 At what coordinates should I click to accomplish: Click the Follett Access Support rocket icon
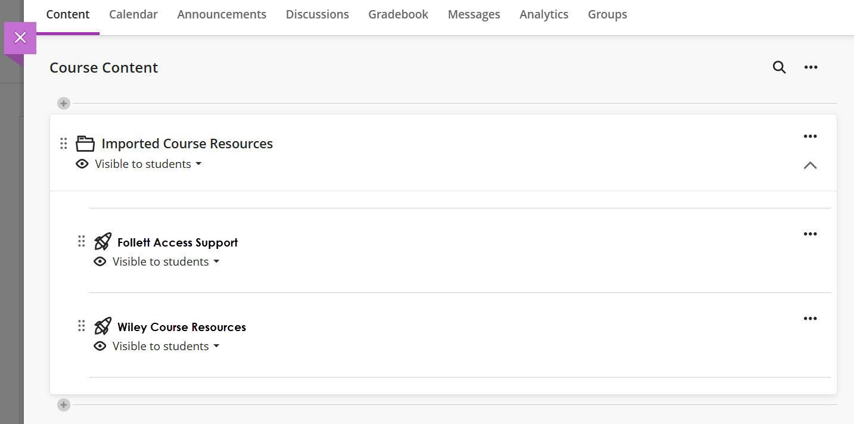(x=103, y=241)
